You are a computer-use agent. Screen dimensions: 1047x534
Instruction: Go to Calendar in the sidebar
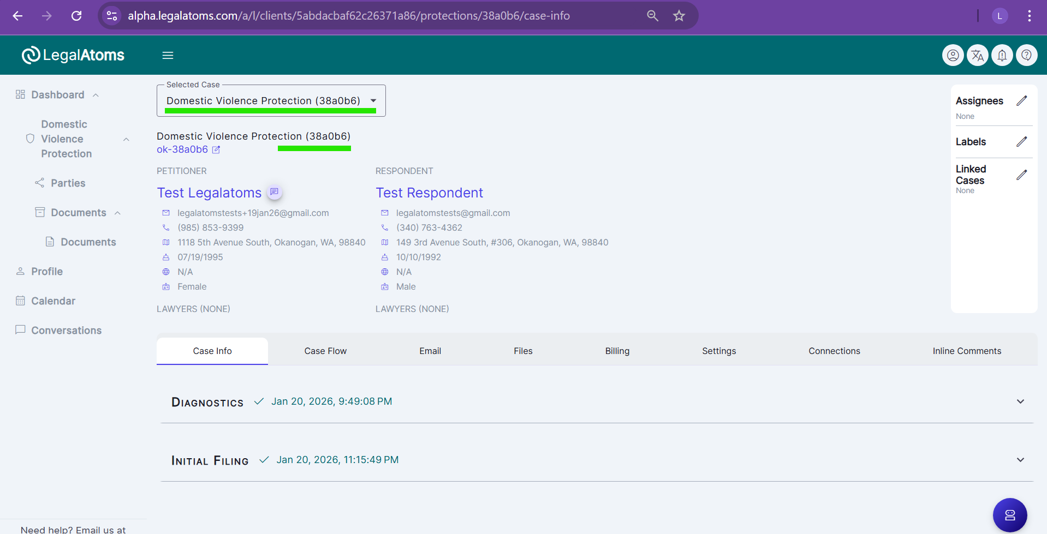pyautogui.click(x=53, y=301)
